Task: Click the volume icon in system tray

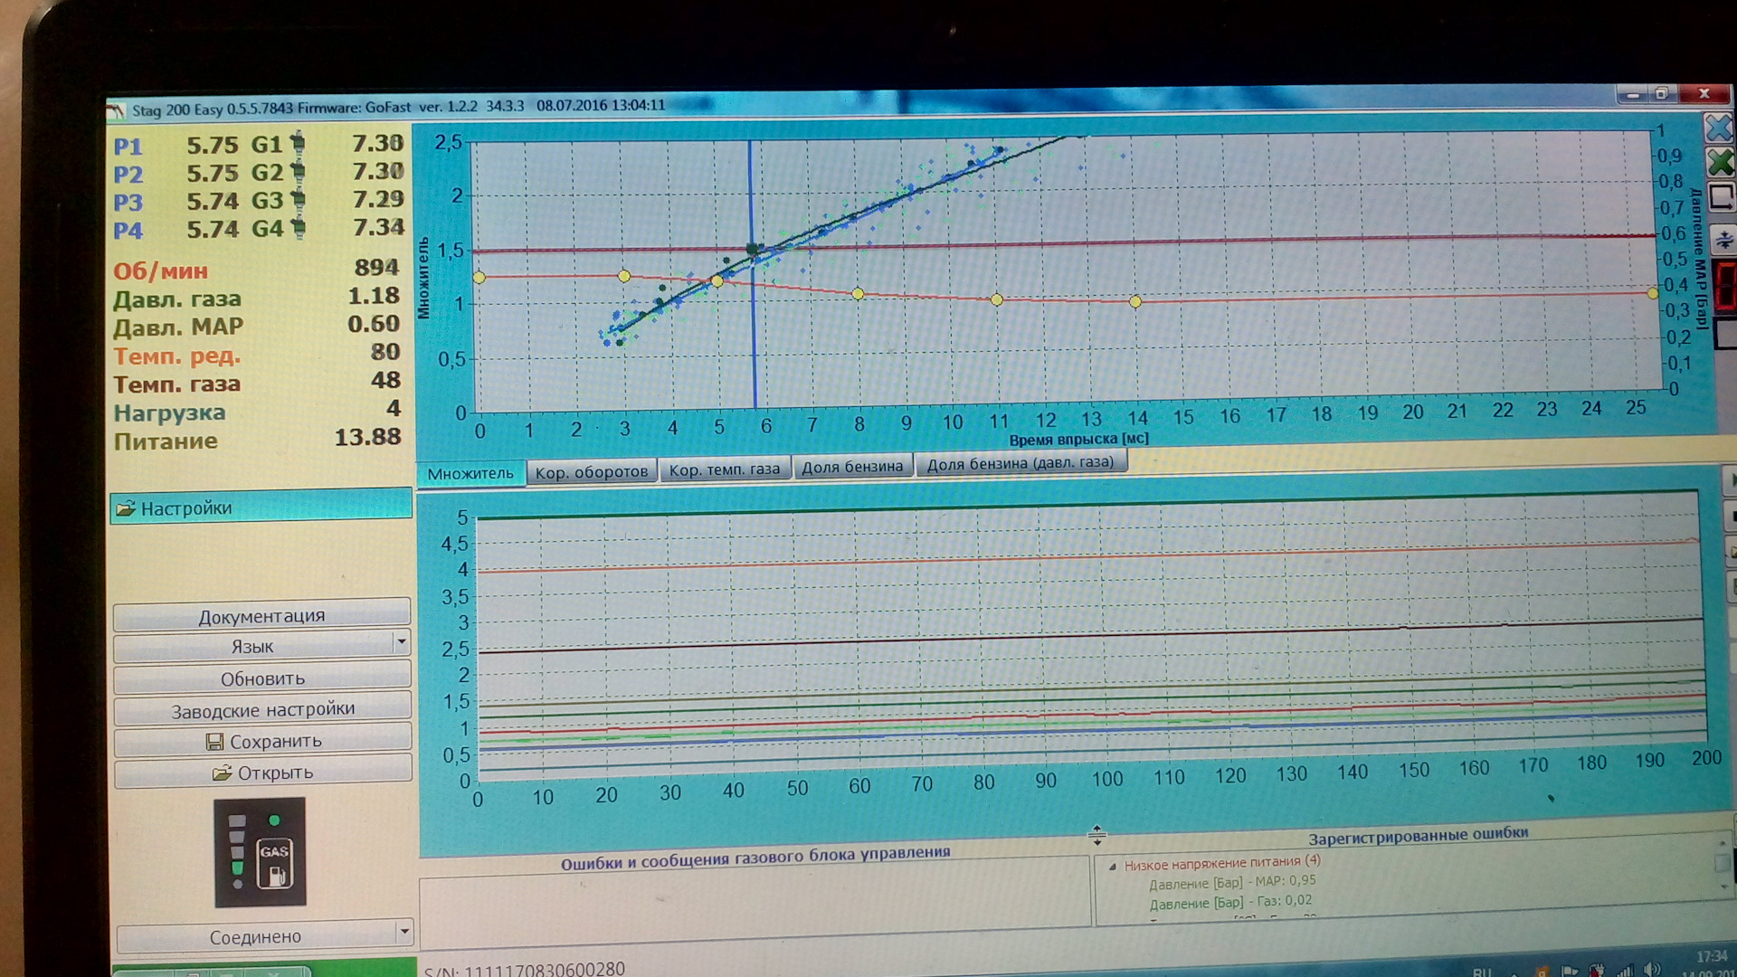Action: coord(1650,970)
